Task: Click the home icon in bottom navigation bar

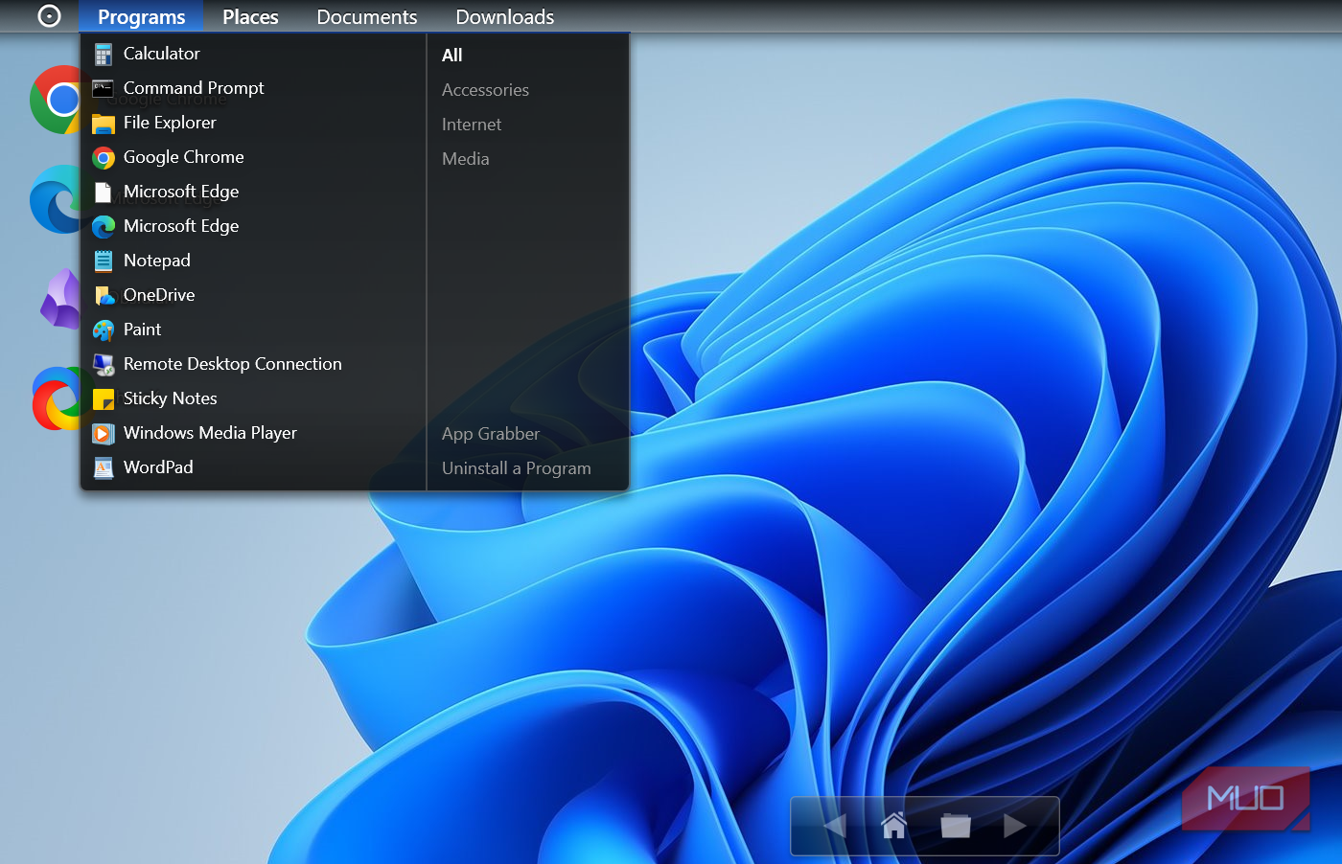Action: (x=893, y=825)
